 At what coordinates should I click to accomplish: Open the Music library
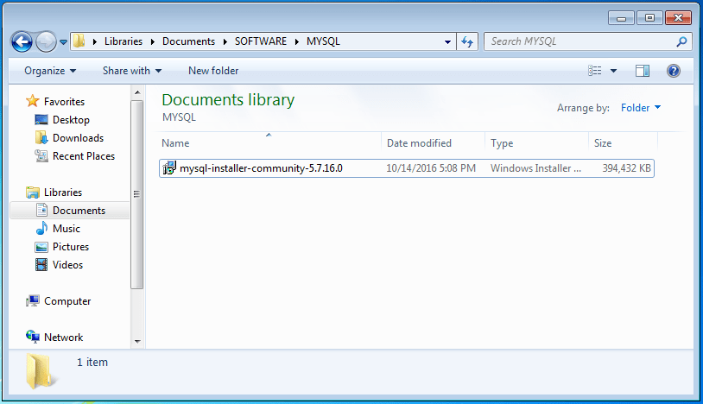click(66, 229)
